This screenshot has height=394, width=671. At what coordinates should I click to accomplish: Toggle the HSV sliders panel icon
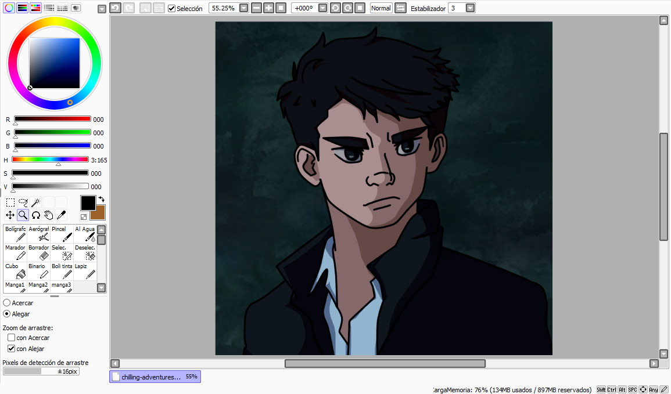click(x=35, y=8)
